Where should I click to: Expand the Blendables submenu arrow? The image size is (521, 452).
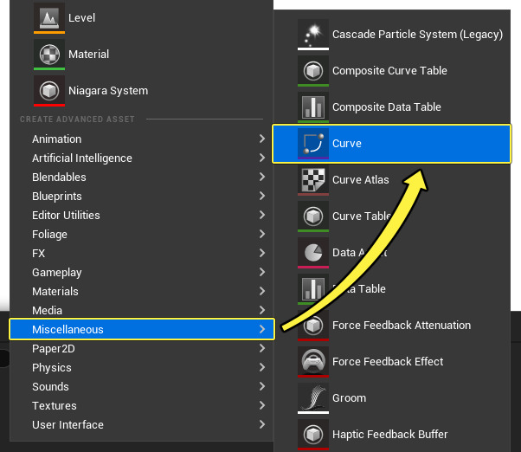pos(262,177)
